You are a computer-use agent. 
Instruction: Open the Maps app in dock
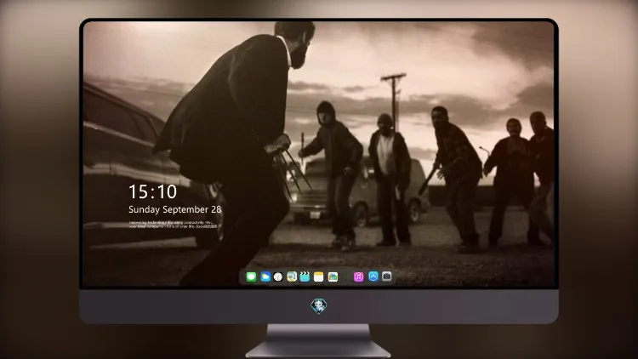coord(292,276)
